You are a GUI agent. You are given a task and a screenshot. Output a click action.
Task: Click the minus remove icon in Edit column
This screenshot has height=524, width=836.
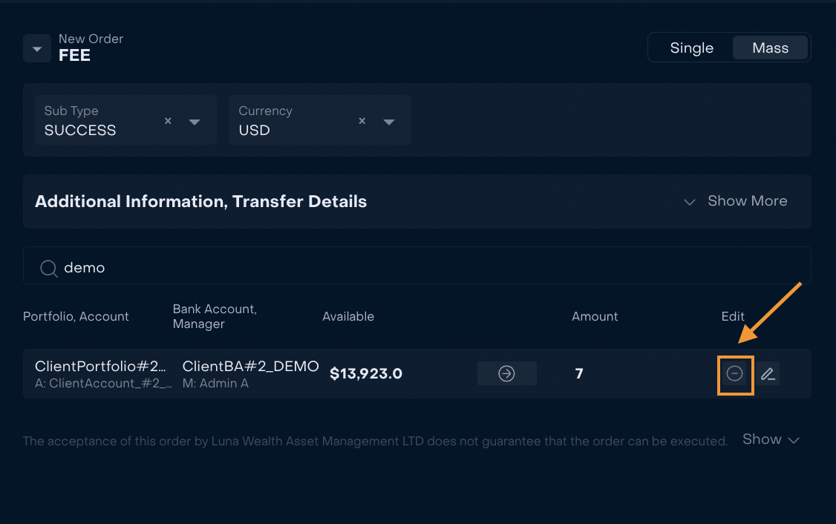pos(735,373)
